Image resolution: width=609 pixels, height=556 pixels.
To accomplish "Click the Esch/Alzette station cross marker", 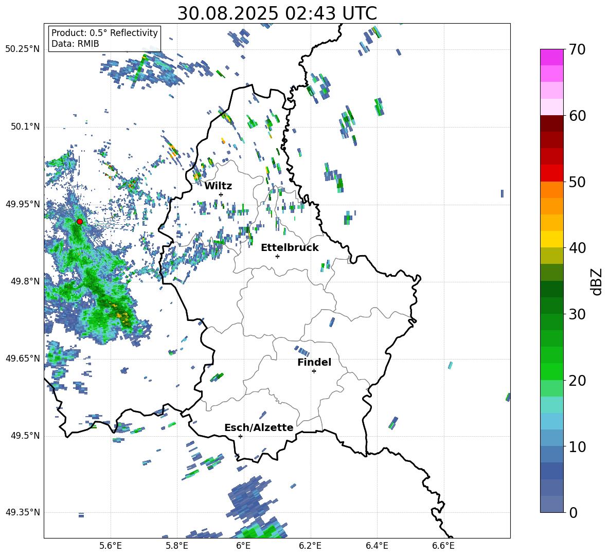I will tap(240, 436).
